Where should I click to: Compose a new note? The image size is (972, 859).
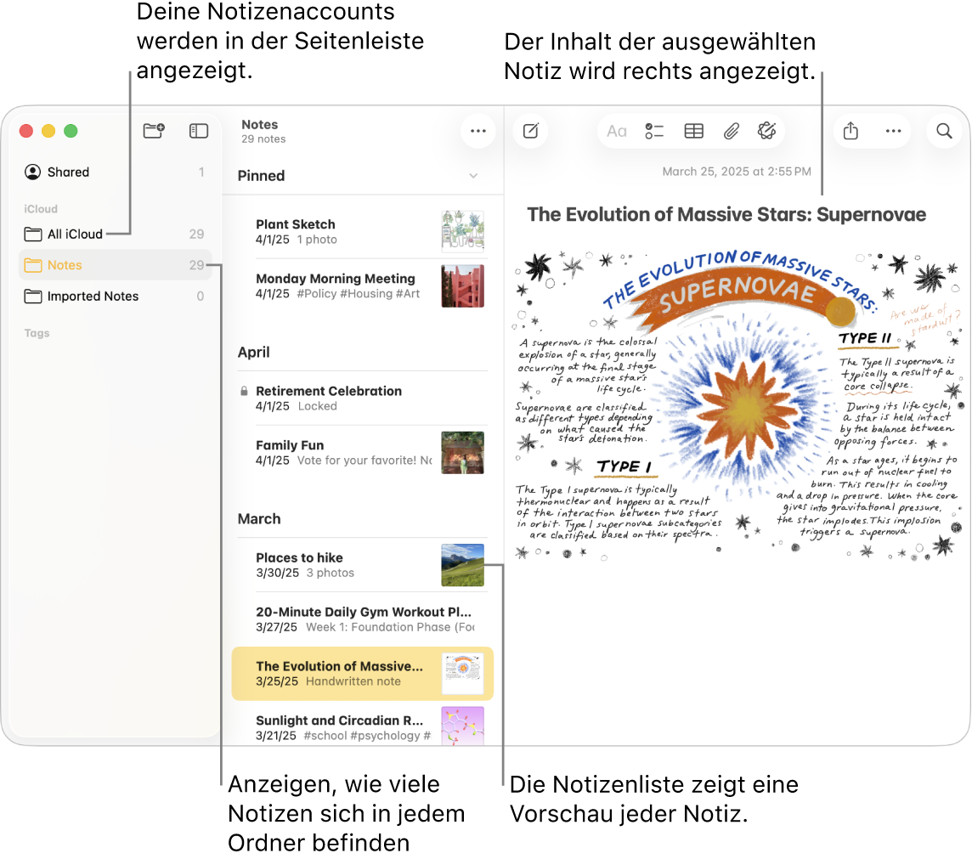(x=530, y=131)
